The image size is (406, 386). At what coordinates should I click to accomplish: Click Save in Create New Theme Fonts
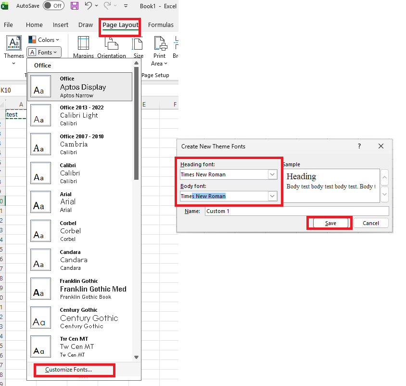tap(330, 223)
